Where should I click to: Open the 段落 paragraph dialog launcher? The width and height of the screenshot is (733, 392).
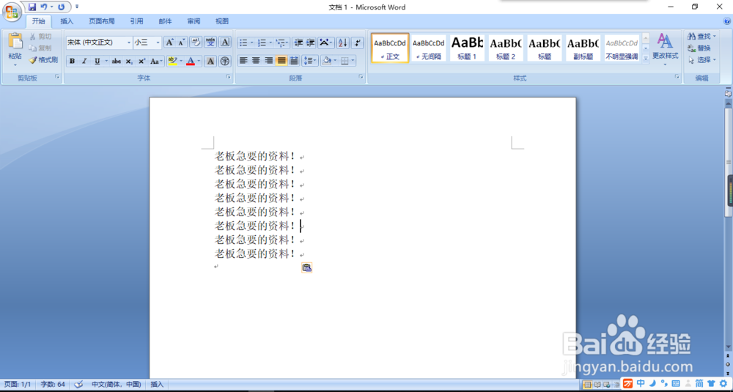tap(361, 77)
